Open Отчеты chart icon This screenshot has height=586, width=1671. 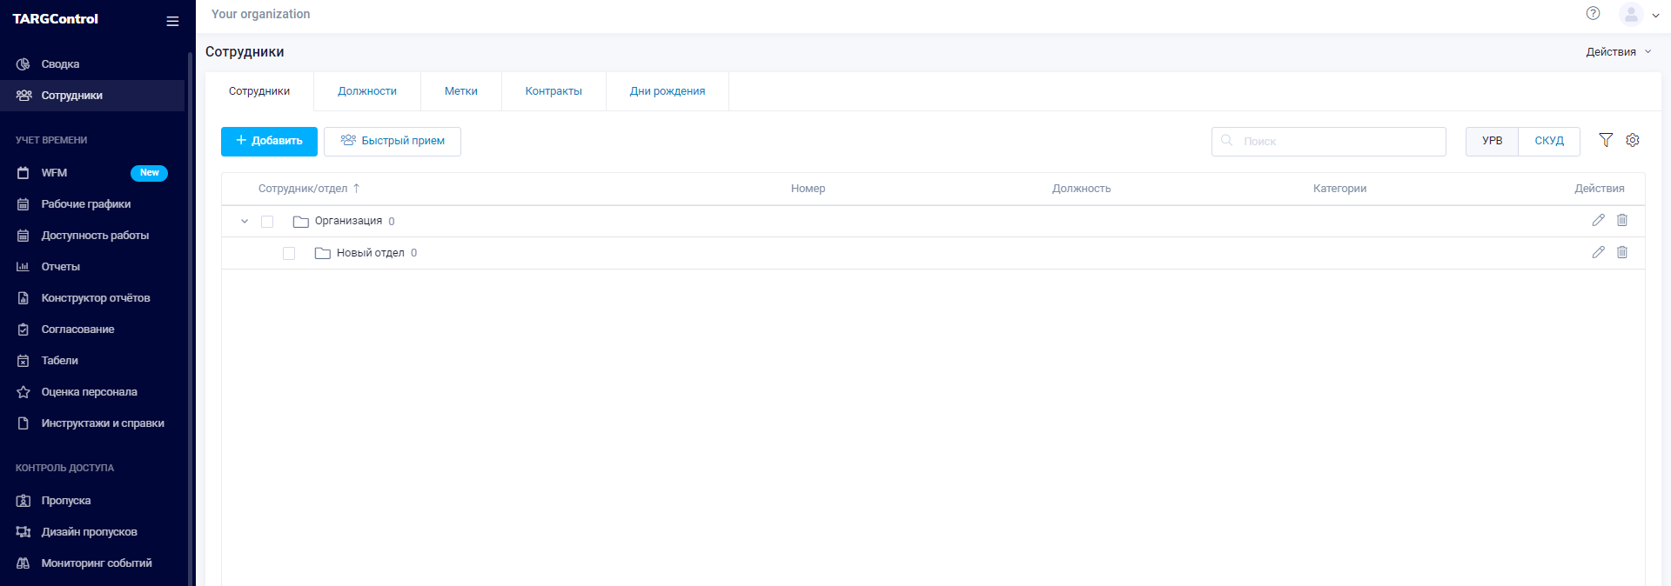tap(23, 267)
